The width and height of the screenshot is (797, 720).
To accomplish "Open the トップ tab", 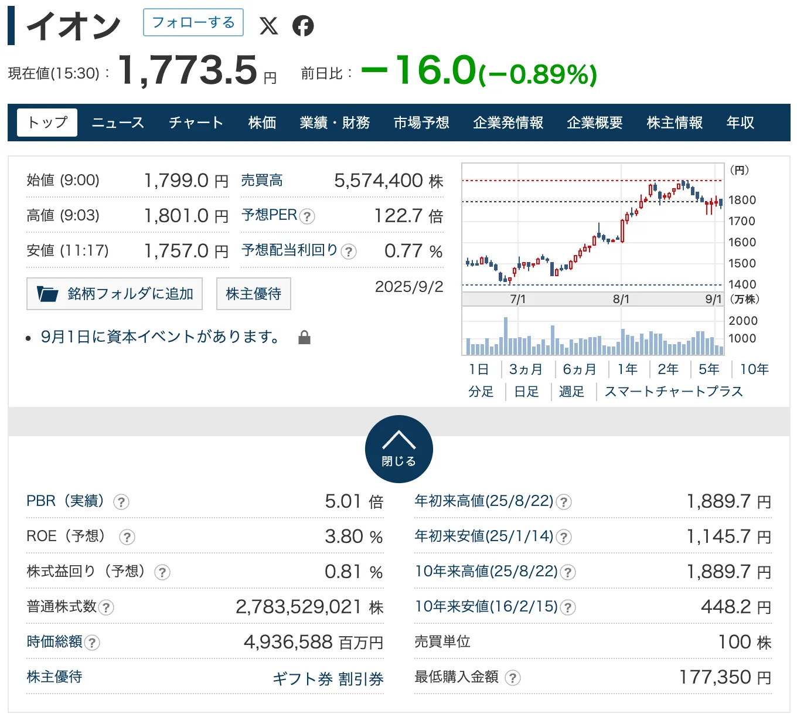I will (47, 123).
